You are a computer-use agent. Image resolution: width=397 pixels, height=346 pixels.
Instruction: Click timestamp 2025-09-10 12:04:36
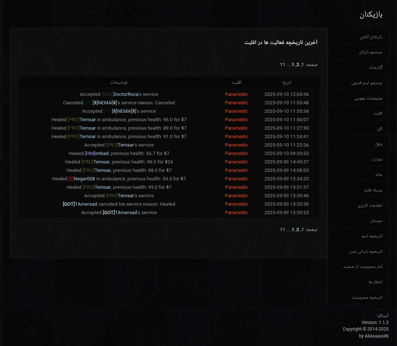(x=287, y=94)
